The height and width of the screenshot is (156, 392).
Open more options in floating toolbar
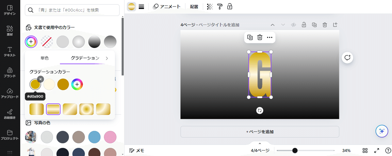(269, 37)
